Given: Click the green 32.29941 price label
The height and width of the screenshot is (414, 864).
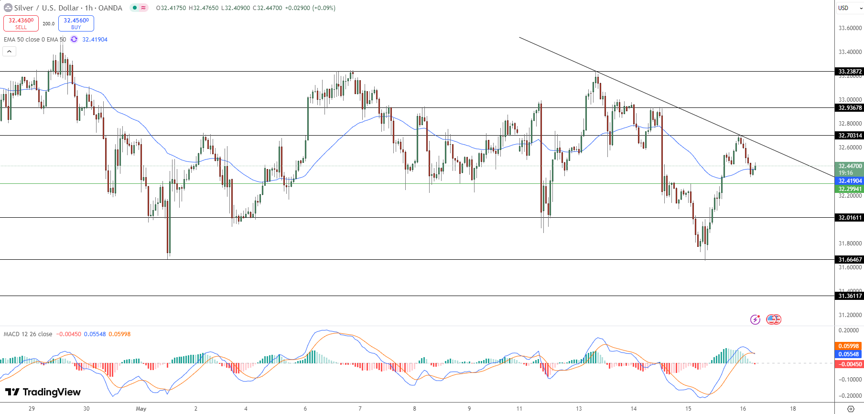Looking at the screenshot, I should (850, 189).
